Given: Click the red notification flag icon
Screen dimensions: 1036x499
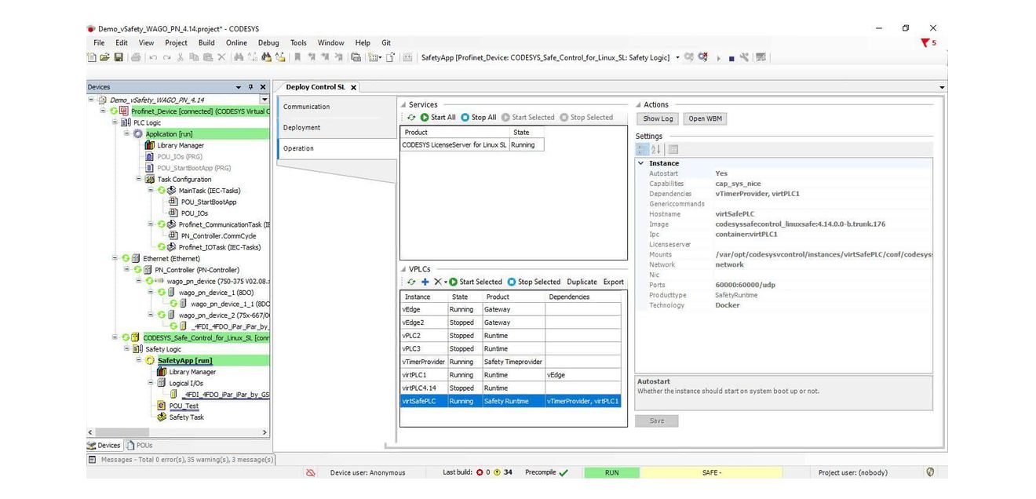Looking at the screenshot, I should click(x=926, y=43).
